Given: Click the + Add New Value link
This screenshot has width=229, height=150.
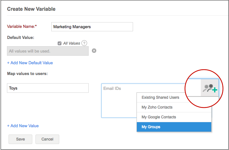Looking at the screenshot, I should pyautogui.click(x=23, y=126).
